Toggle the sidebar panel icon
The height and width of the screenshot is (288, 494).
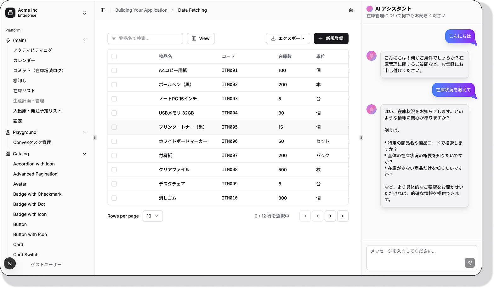point(103,10)
